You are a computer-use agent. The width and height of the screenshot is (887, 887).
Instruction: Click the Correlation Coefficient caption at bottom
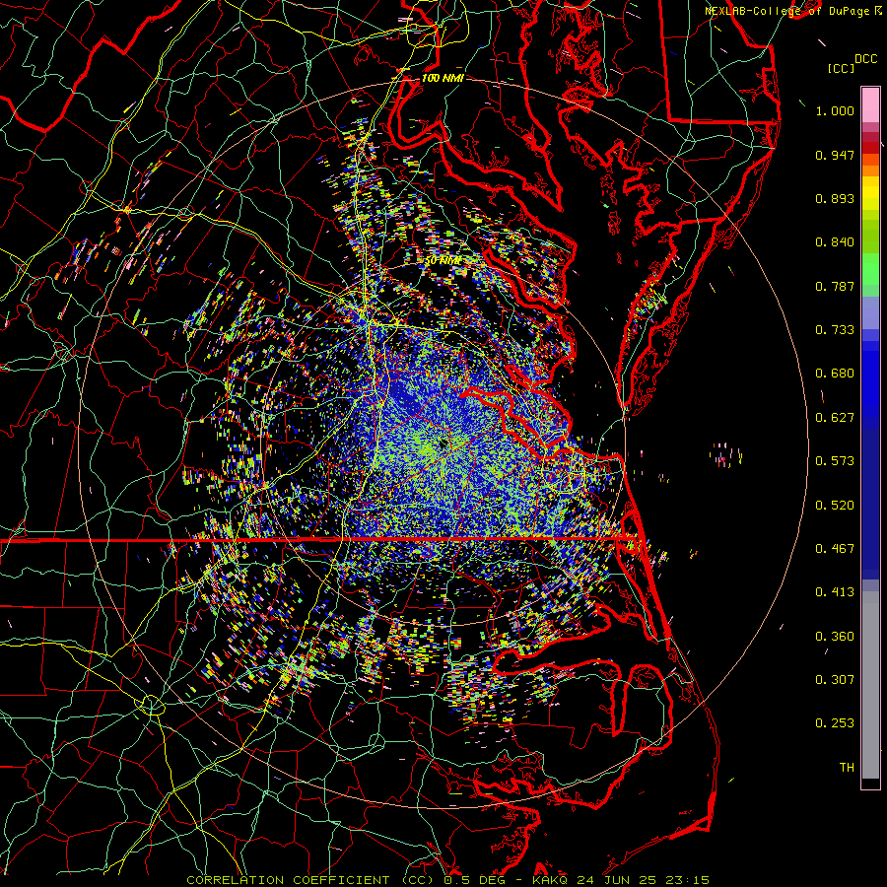[448, 880]
